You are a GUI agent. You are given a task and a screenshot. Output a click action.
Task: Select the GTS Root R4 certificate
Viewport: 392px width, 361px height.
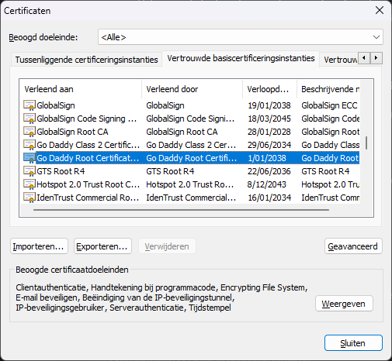(190, 171)
